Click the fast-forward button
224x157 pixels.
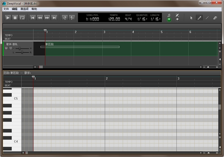(47, 18)
